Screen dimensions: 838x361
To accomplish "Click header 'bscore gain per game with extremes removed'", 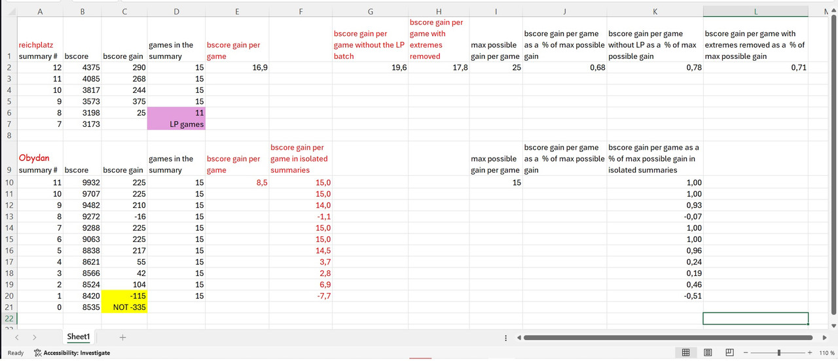I will [439, 39].
